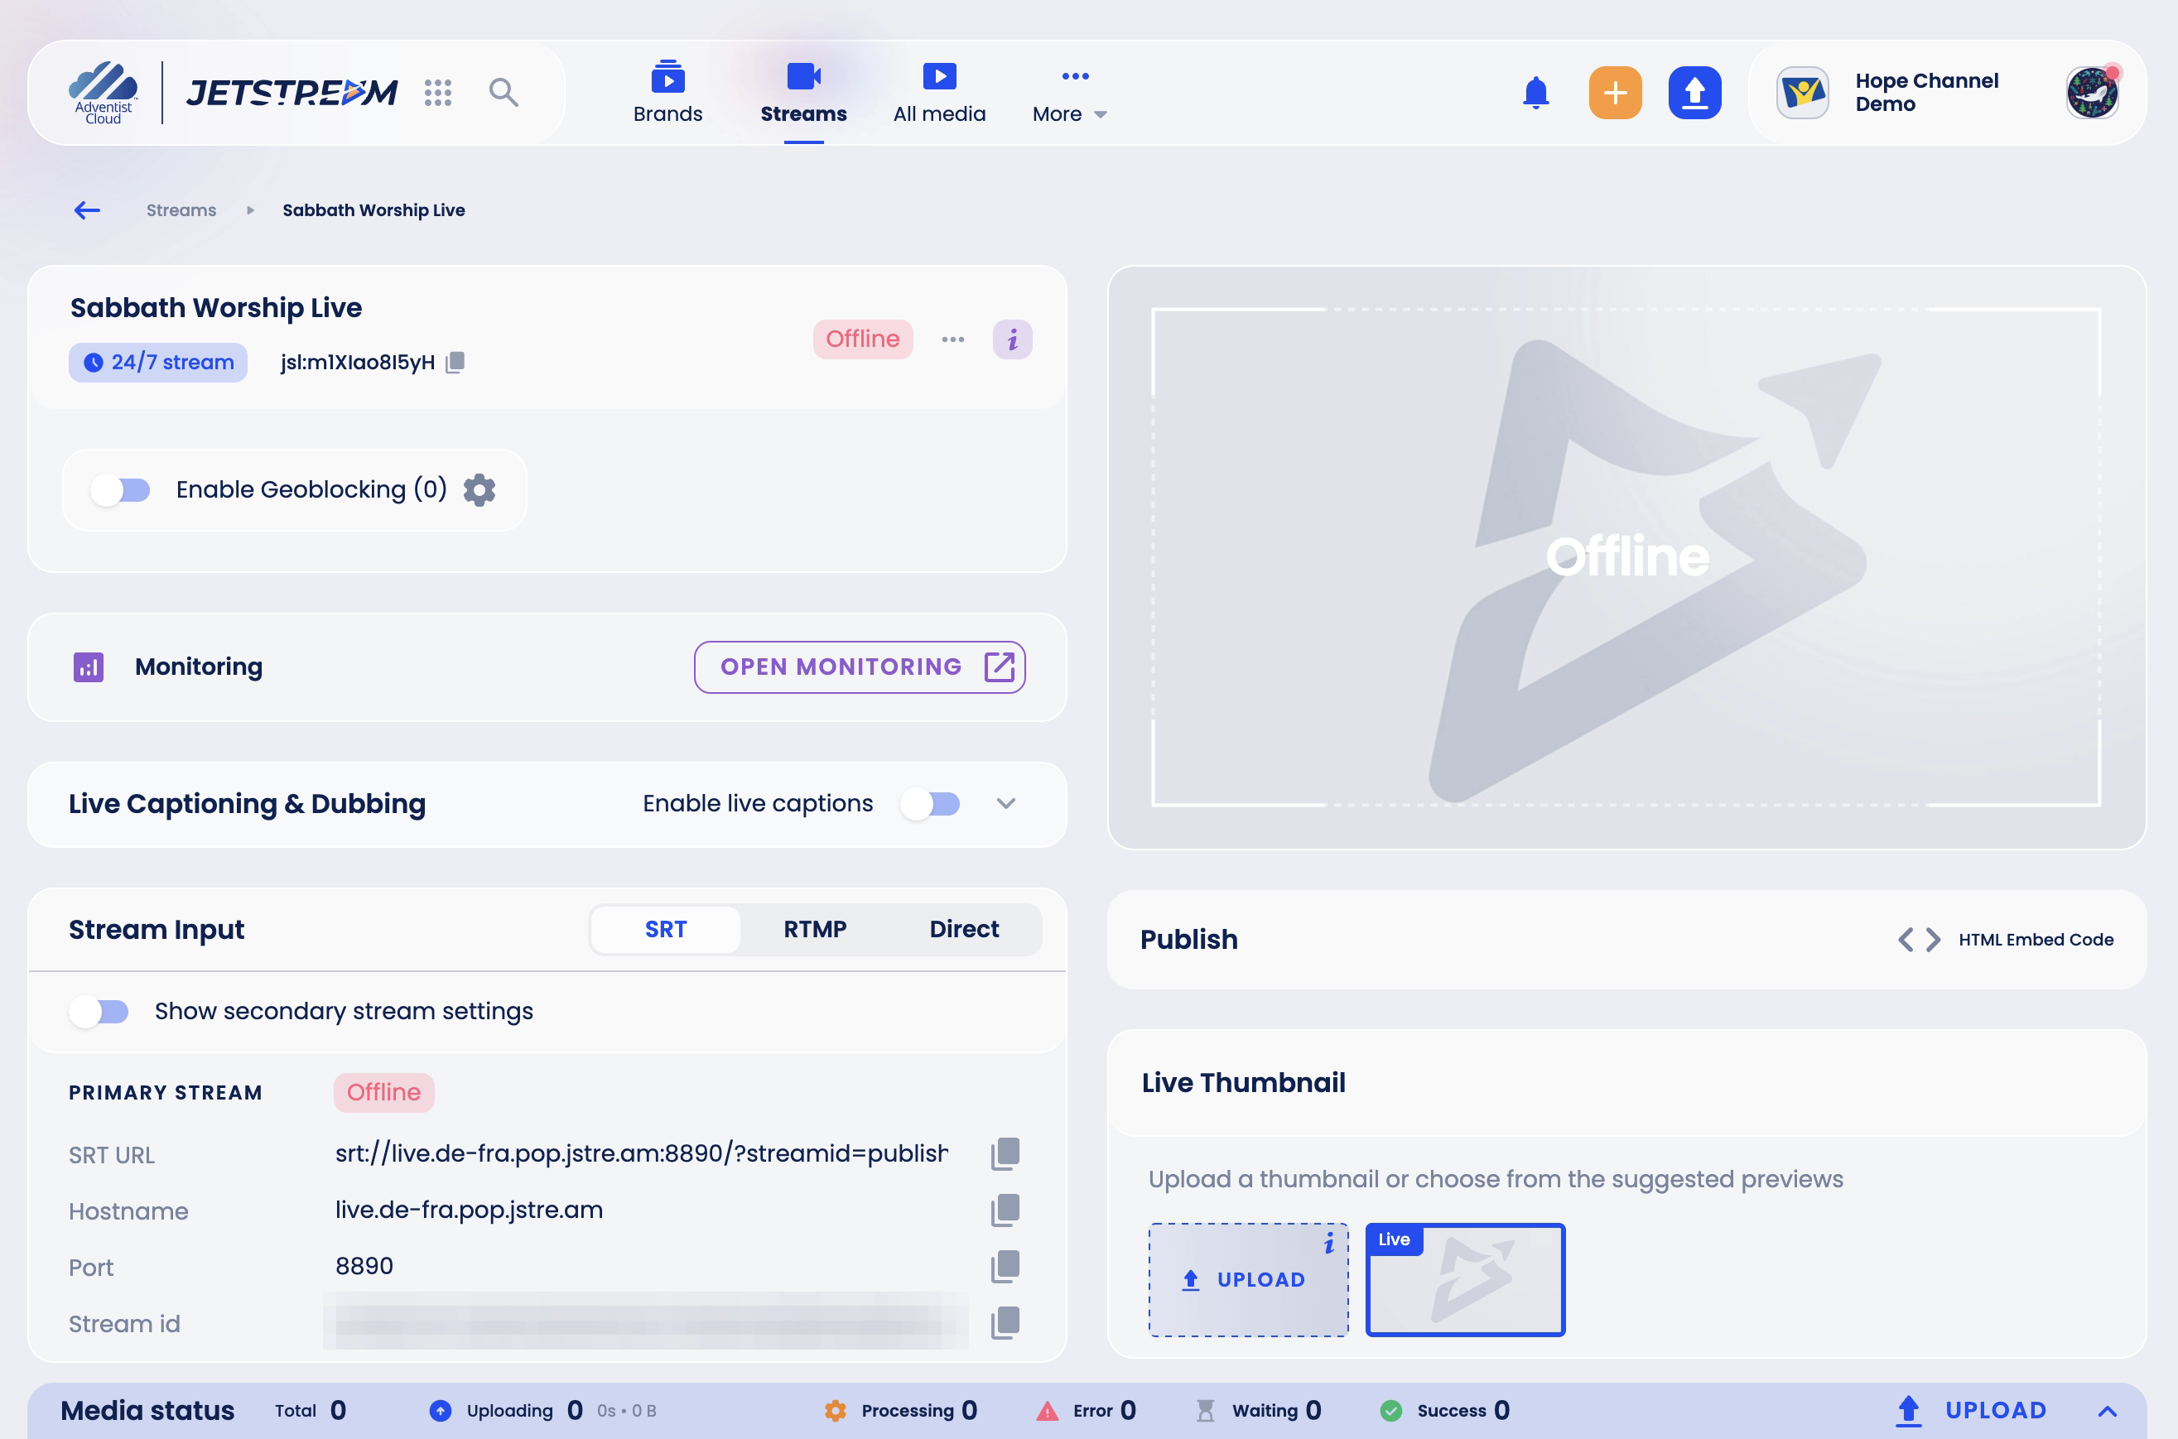Screen dimensions: 2178x1439
Task: Switch to the Direct input tab
Action: (x=964, y=930)
